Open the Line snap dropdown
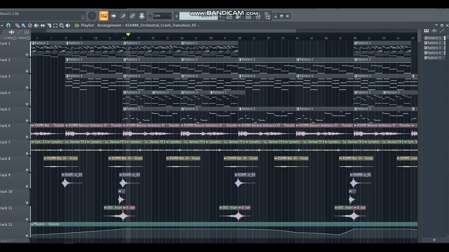 pos(162,16)
